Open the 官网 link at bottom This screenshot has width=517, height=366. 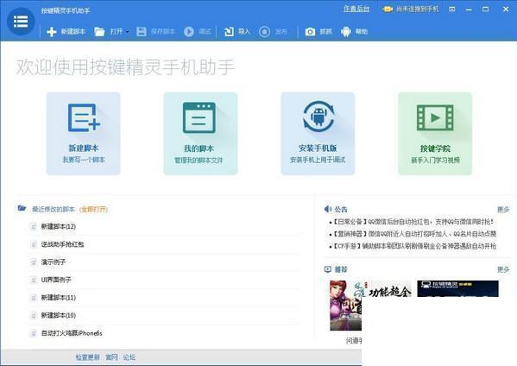click(111, 357)
